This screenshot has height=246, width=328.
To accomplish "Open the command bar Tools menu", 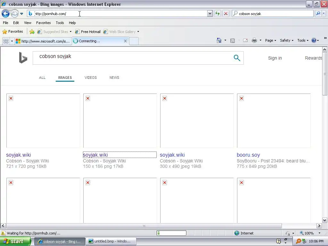I will pos(303,40).
